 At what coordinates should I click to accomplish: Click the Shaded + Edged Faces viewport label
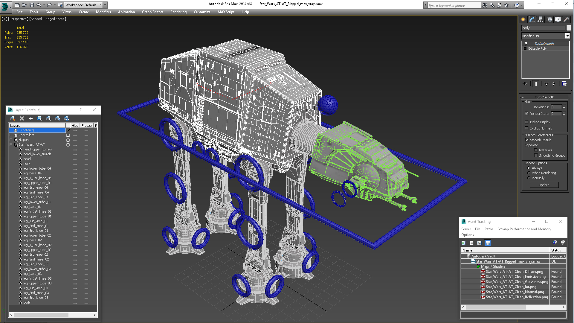tap(48, 19)
